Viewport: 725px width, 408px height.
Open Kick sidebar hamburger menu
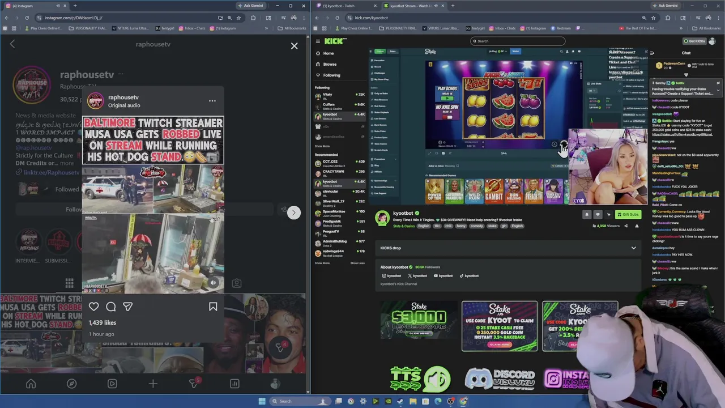pos(318,41)
